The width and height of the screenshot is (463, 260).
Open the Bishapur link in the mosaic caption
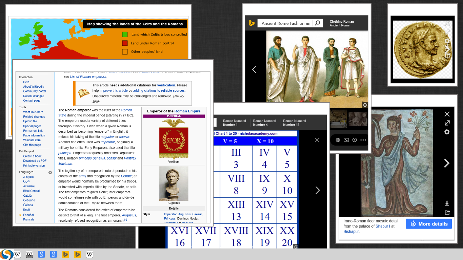click(x=351, y=232)
